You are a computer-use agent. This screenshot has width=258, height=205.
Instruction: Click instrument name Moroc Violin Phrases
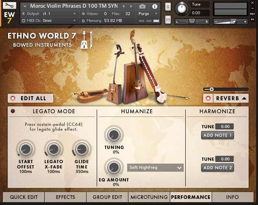[x=74, y=6]
